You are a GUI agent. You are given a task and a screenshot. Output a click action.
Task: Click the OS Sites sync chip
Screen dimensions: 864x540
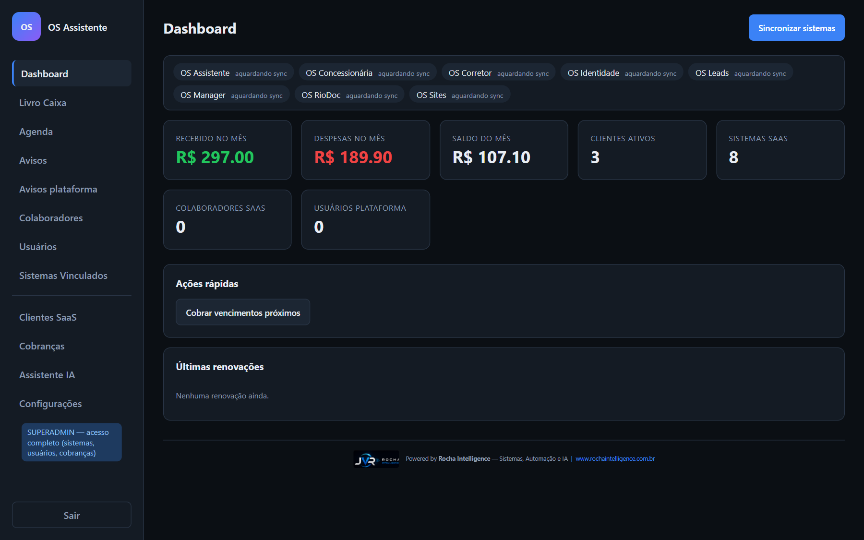point(460,95)
